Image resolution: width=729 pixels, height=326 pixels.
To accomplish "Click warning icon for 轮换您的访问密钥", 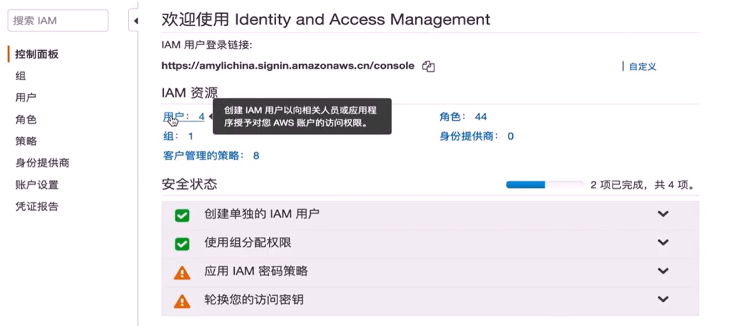I will point(182,302).
